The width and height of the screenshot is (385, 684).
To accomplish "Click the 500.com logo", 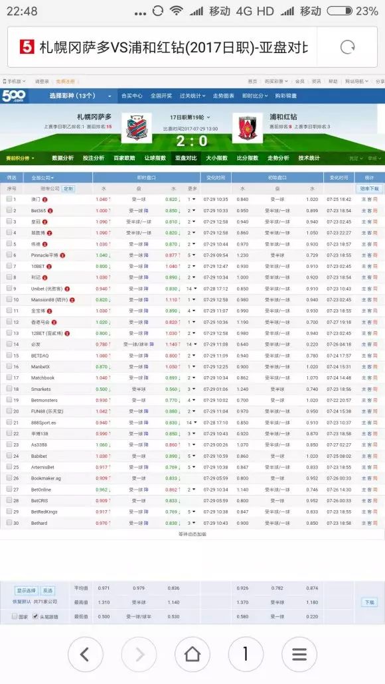I will coord(13,96).
